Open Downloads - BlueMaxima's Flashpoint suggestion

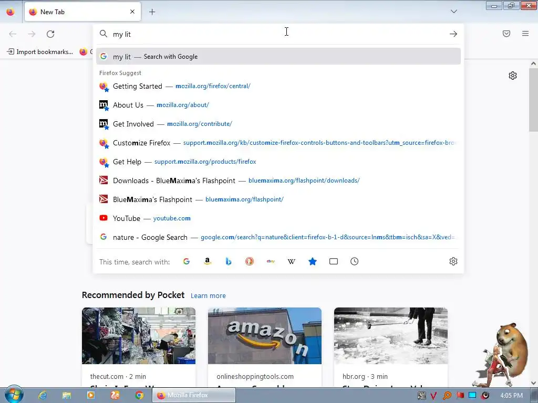[278, 181]
